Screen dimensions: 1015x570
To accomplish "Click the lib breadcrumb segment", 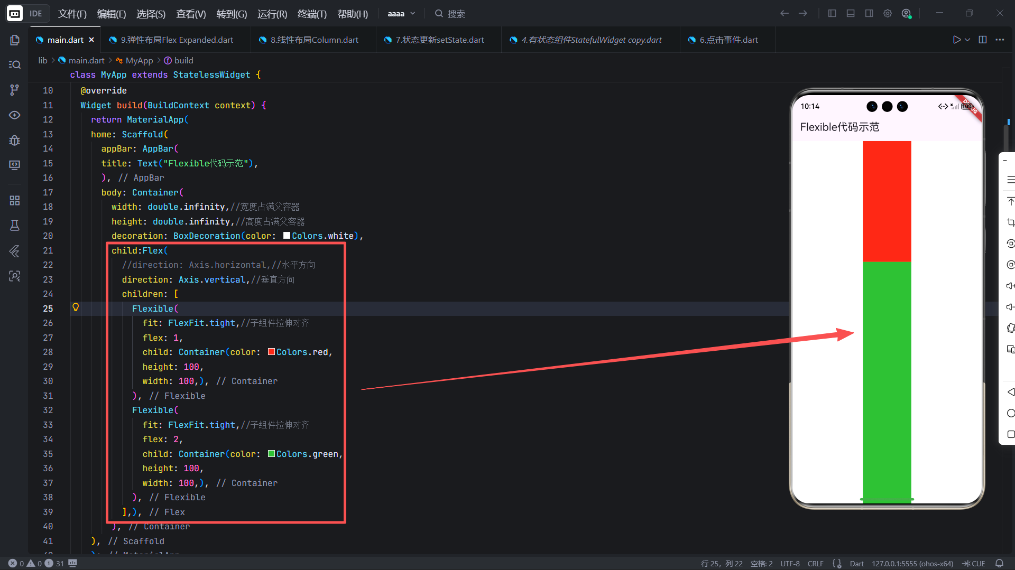I will point(43,60).
